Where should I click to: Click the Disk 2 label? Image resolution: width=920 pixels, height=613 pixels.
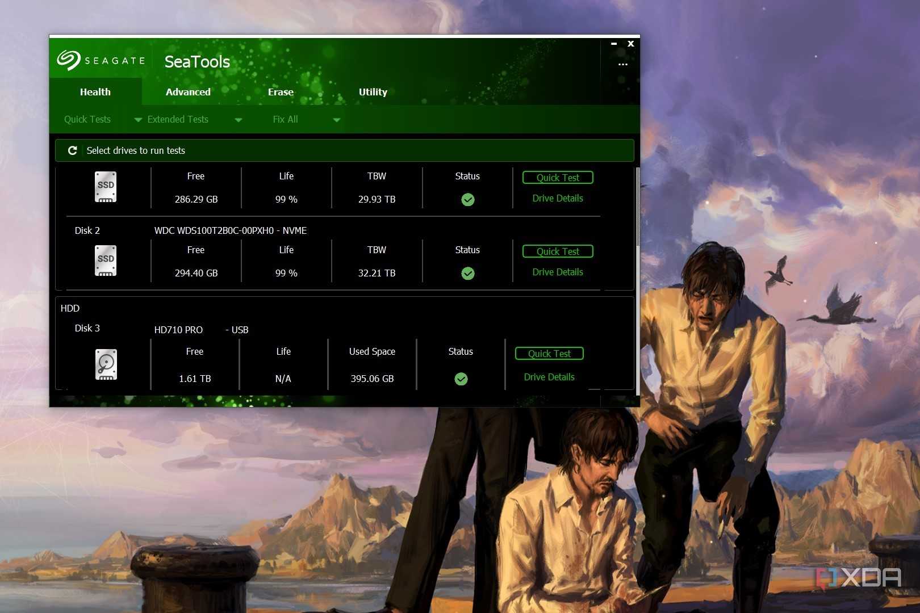tap(87, 230)
